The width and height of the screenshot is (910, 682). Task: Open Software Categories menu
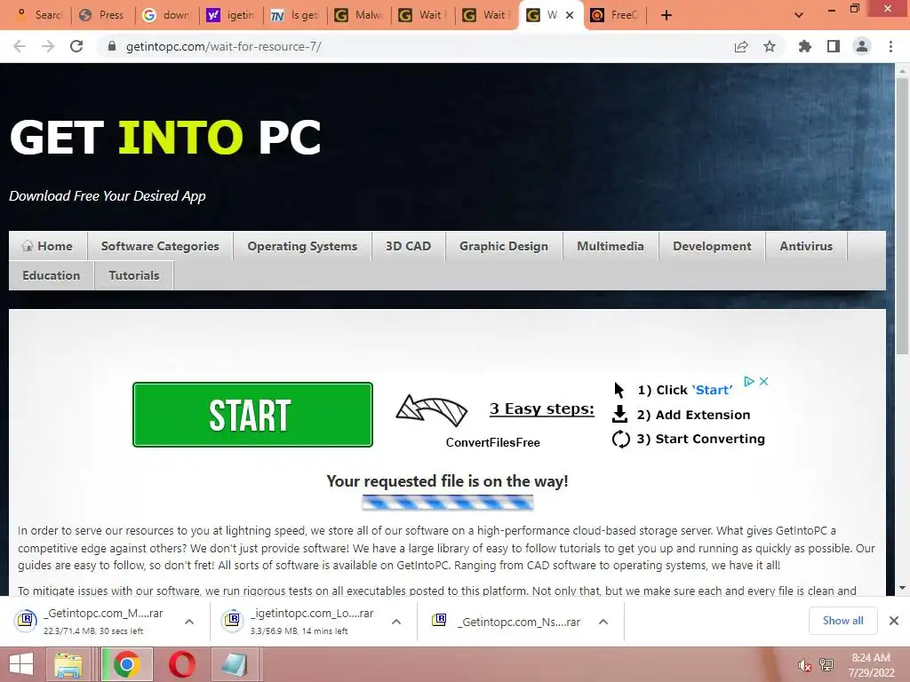[160, 246]
